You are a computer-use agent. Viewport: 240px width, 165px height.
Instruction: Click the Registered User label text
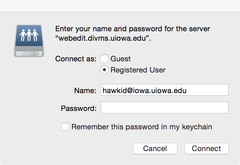pyautogui.click(x=138, y=70)
